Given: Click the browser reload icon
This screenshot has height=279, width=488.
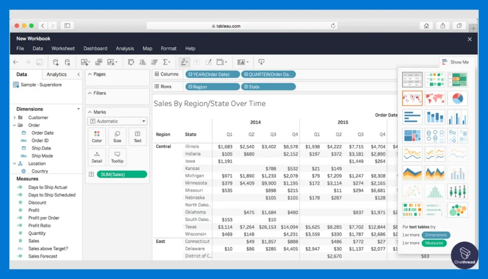Looking at the screenshot, I should pyautogui.click(x=333, y=26).
